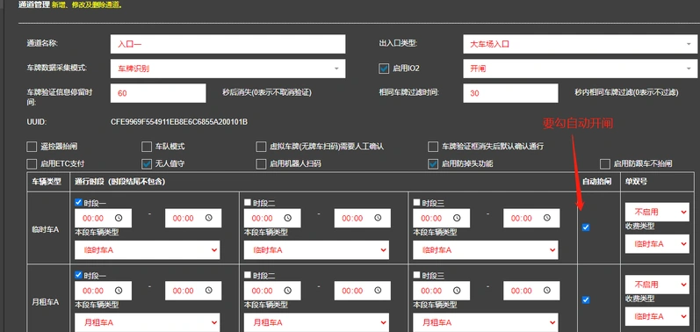700x332 pixels.
Task: Click clock icon of 临时车A 时段二 start time
Action: coord(288,218)
